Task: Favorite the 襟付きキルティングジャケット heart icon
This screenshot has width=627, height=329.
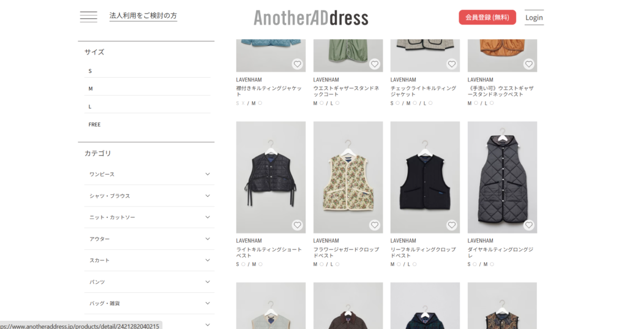Action: coord(297,64)
